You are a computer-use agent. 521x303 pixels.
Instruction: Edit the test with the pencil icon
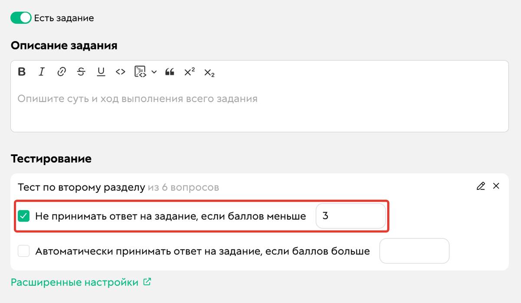click(x=481, y=186)
